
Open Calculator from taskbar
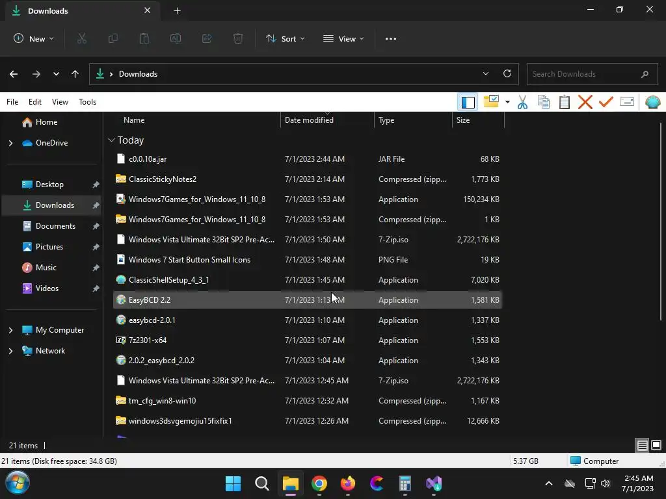pyautogui.click(x=405, y=483)
